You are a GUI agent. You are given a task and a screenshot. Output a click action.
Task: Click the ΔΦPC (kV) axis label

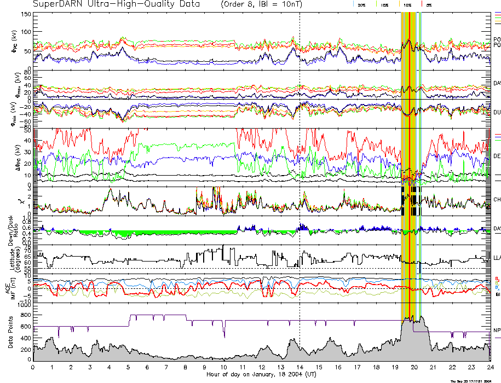(x=17, y=156)
